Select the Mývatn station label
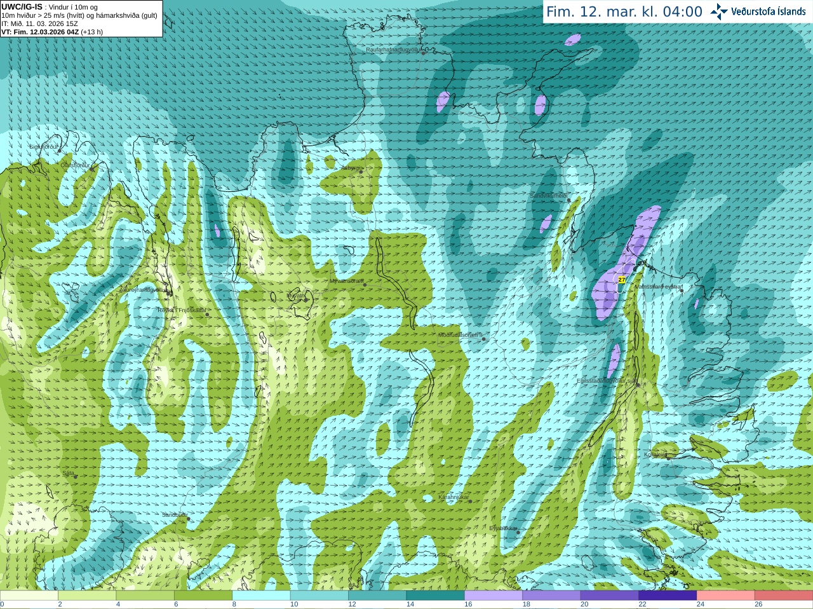The width and height of the screenshot is (813, 609). click(x=295, y=296)
